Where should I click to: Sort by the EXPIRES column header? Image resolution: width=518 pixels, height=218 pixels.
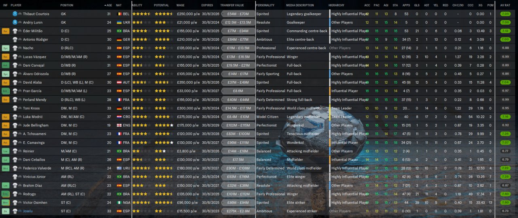207,5
